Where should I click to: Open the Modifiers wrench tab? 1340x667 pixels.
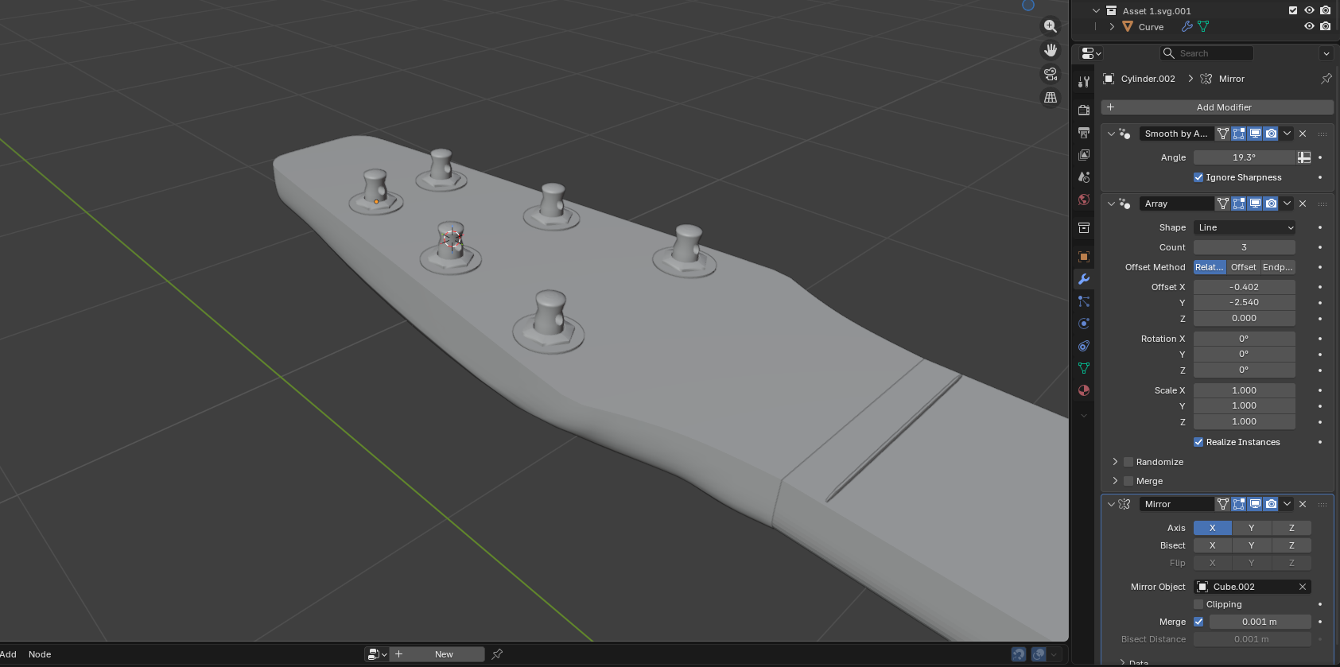pos(1083,279)
